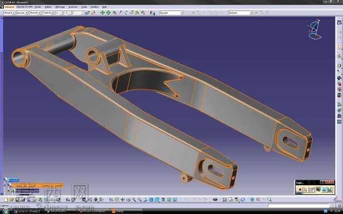This screenshot has width=343, height=214.
Task: Open the Fenêtre menu
Action: [95, 7]
